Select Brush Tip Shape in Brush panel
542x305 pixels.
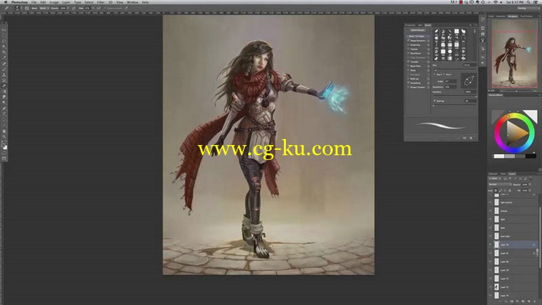coord(417,36)
